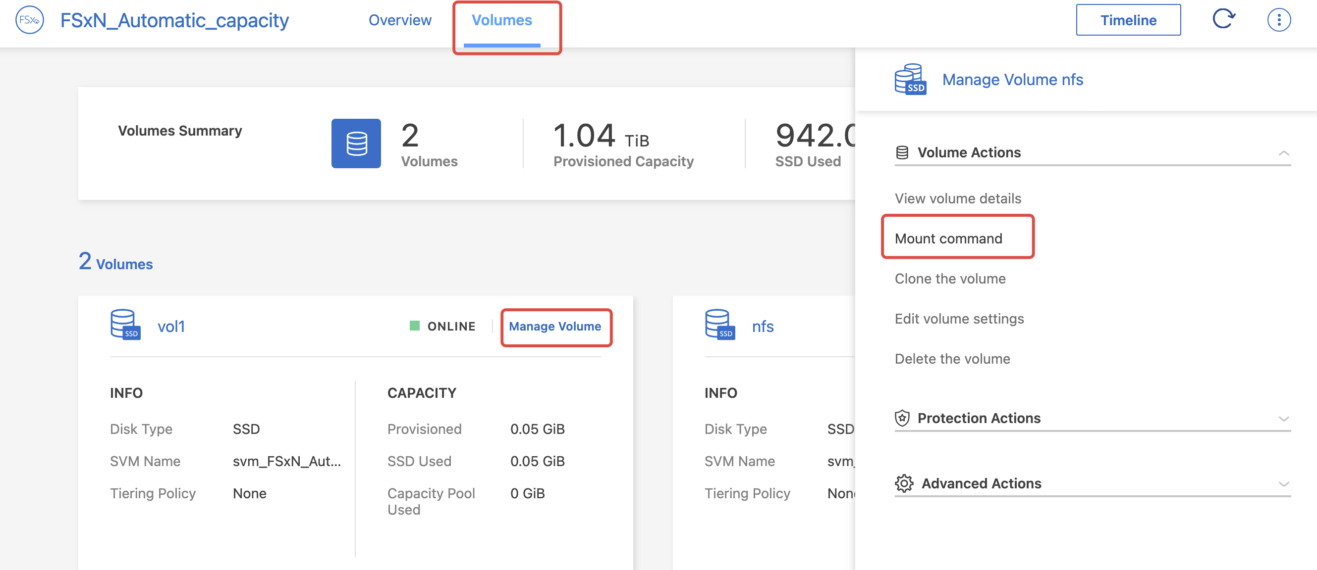The width and height of the screenshot is (1317, 570).
Task: Click the nfs volume SSD icon
Action: (x=720, y=324)
